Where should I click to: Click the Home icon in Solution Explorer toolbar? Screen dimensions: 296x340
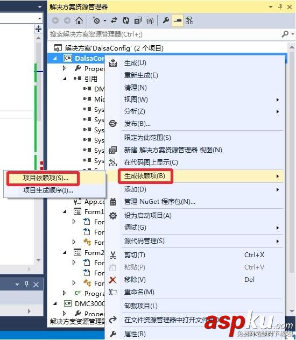[79, 20]
